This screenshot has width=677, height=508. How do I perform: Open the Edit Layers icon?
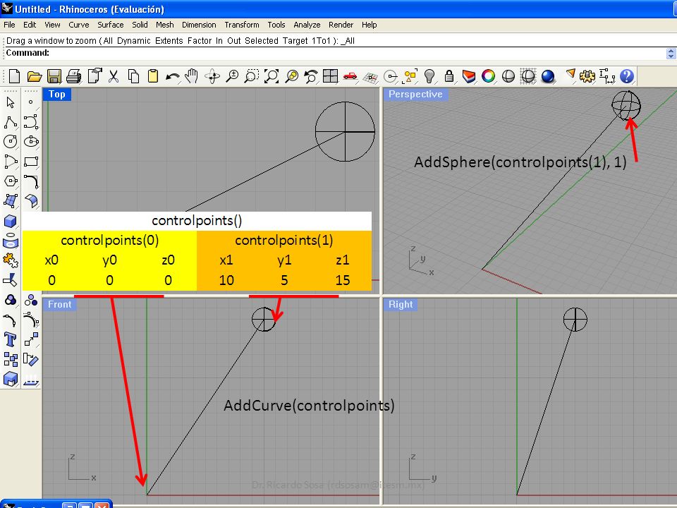tap(469, 76)
